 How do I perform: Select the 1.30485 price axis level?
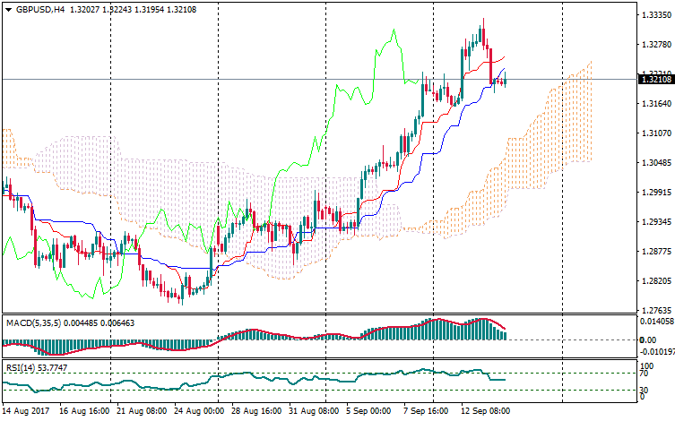click(657, 163)
